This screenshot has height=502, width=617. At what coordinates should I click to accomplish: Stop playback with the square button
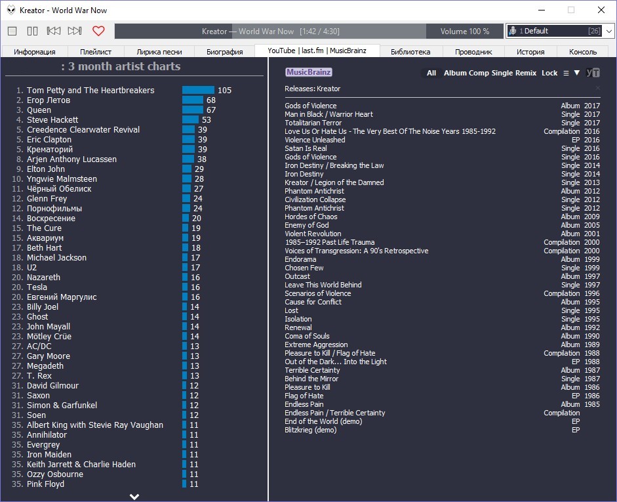(12, 31)
